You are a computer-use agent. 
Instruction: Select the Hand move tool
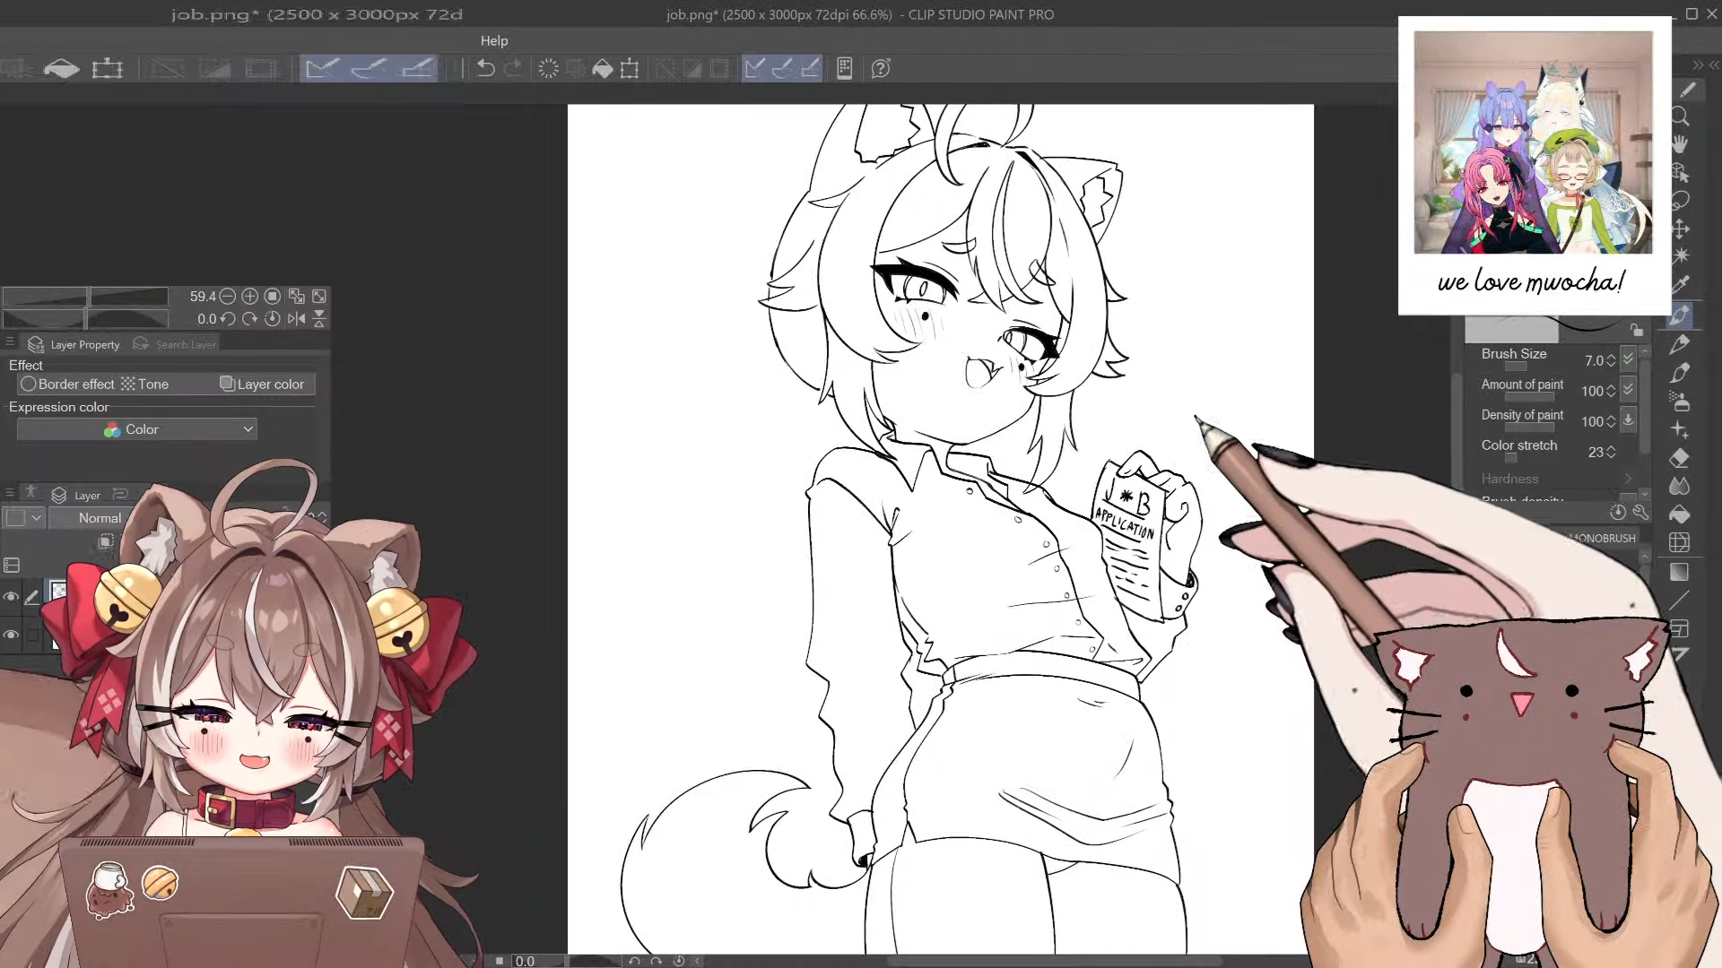coord(1680,144)
